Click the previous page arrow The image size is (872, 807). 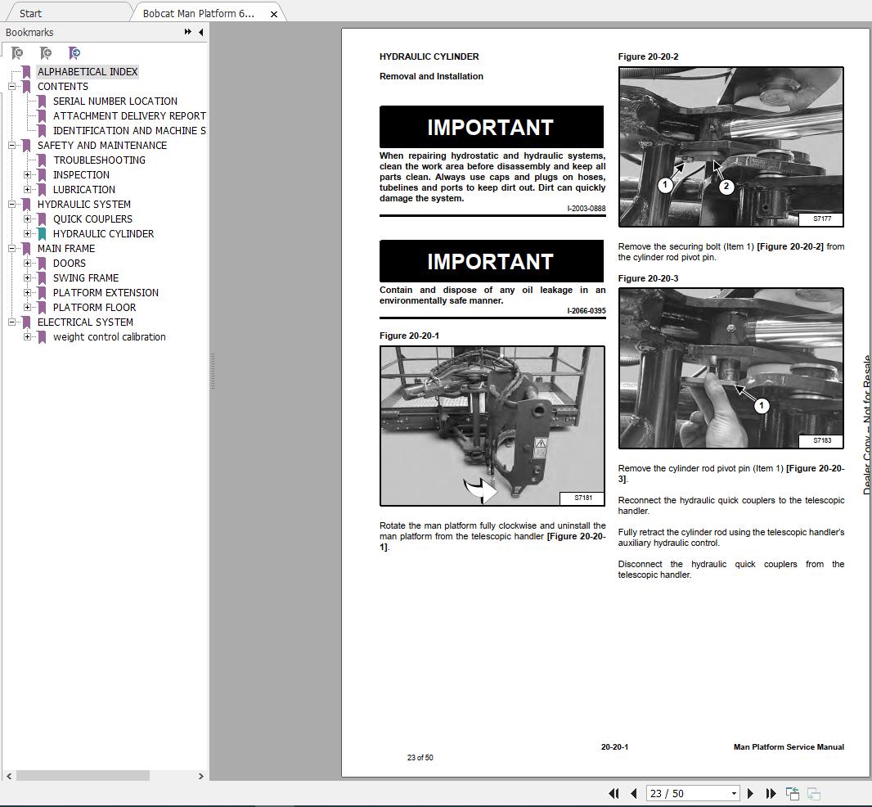click(634, 793)
